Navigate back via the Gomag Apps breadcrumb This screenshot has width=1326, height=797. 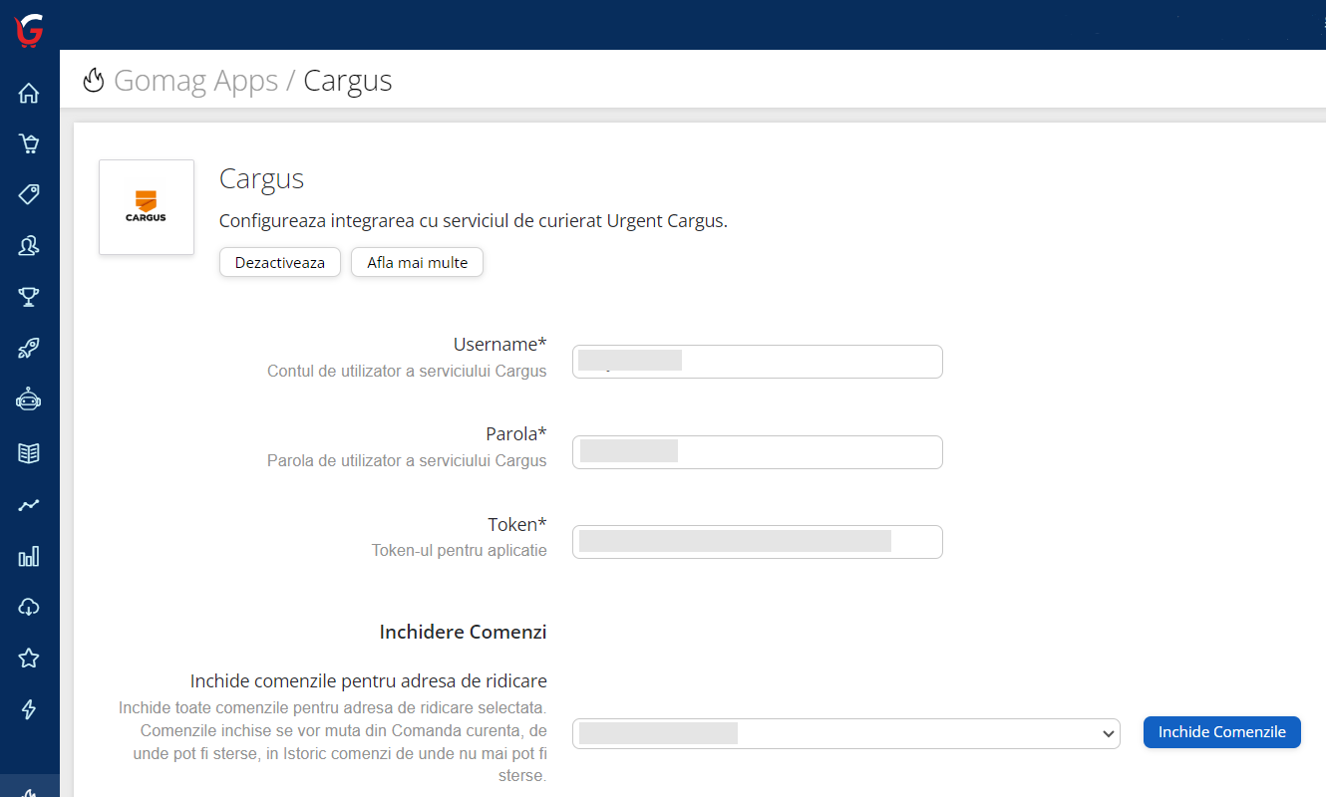(195, 80)
